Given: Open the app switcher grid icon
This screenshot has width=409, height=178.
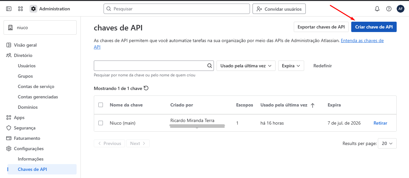Looking at the screenshot, I should point(20,9).
